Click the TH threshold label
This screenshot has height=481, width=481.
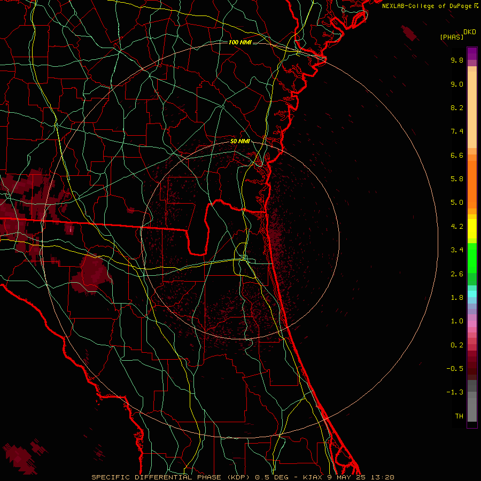pos(459,416)
